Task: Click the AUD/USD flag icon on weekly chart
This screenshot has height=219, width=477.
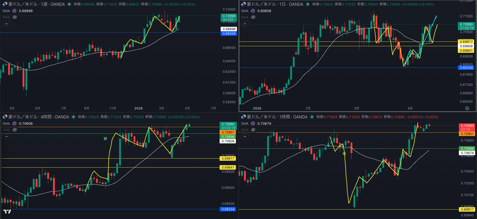Action: coord(5,4)
